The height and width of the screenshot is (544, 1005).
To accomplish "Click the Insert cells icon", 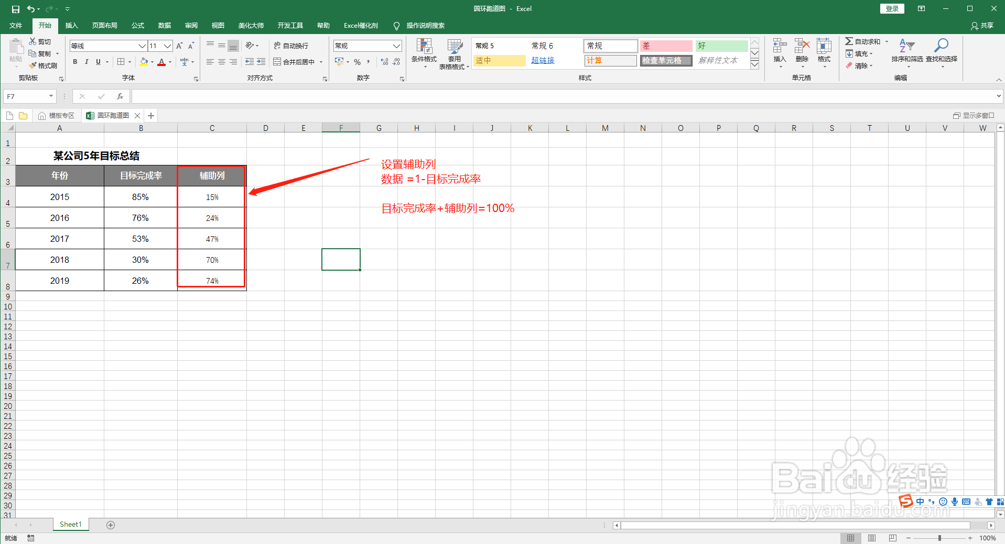I will point(780,46).
